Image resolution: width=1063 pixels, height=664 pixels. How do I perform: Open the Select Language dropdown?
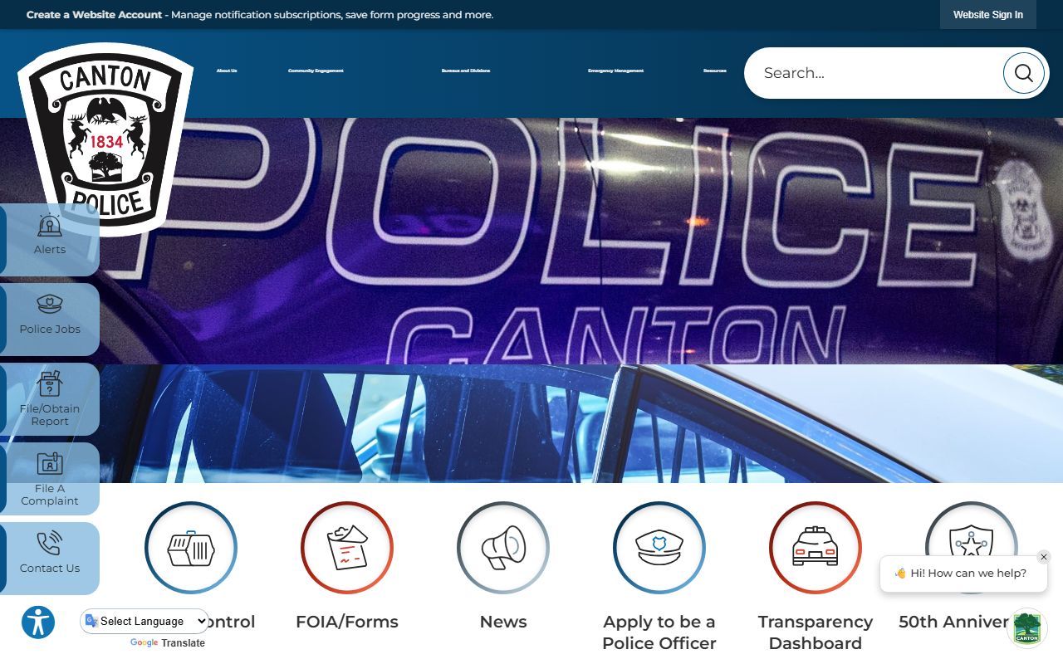pyautogui.click(x=145, y=621)
